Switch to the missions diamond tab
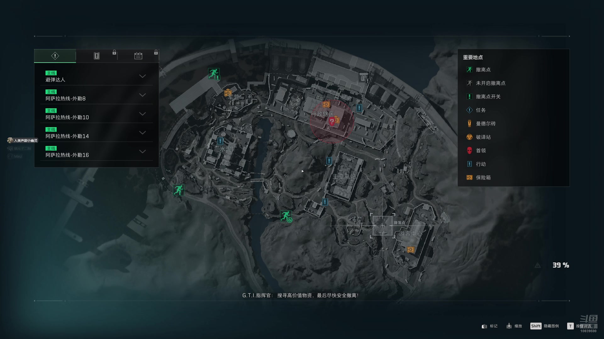 (55, 56)
